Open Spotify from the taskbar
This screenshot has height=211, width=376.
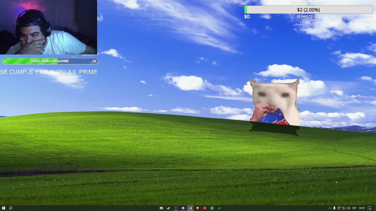click(212, 208)
